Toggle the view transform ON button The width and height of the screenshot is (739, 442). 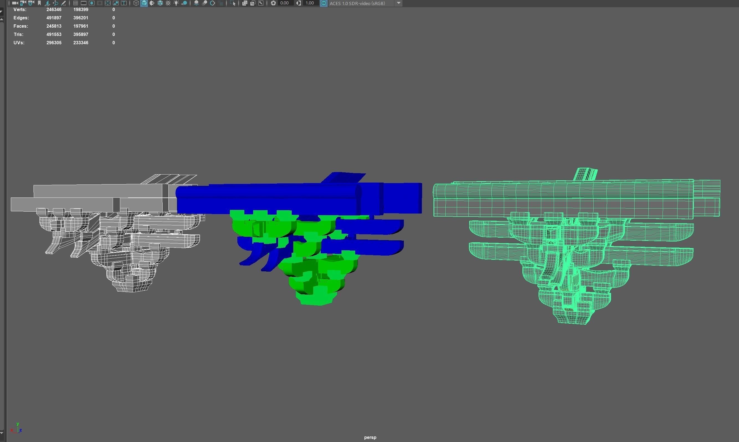click(324, 3)
